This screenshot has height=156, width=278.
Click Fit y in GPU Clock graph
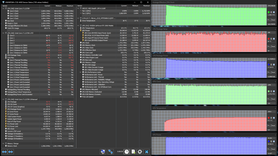(269, 99)
